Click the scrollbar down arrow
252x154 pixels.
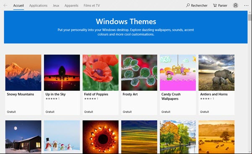[249, 152]
